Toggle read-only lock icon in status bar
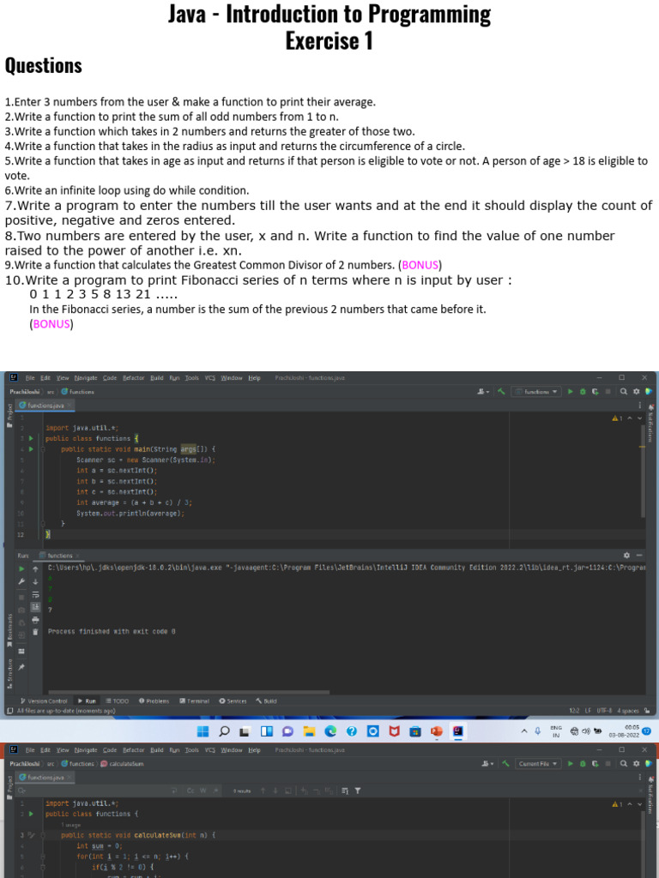 [x=647, y=711]
